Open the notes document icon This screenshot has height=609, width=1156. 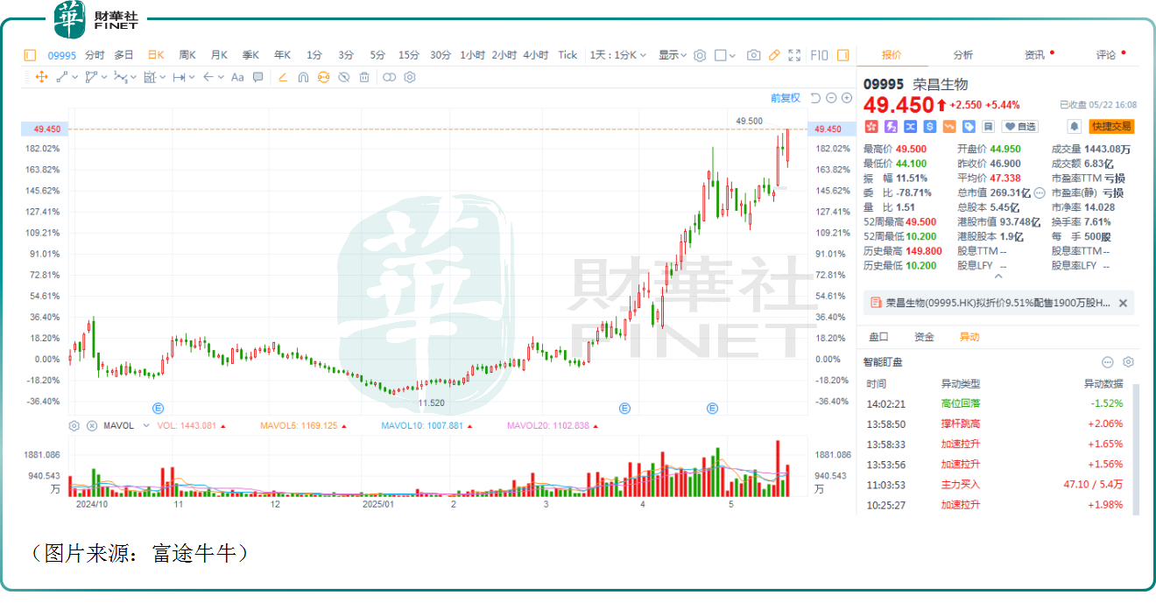[x=988, y=127]
